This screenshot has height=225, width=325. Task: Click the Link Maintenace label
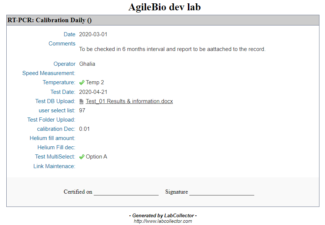pos(54,166)
